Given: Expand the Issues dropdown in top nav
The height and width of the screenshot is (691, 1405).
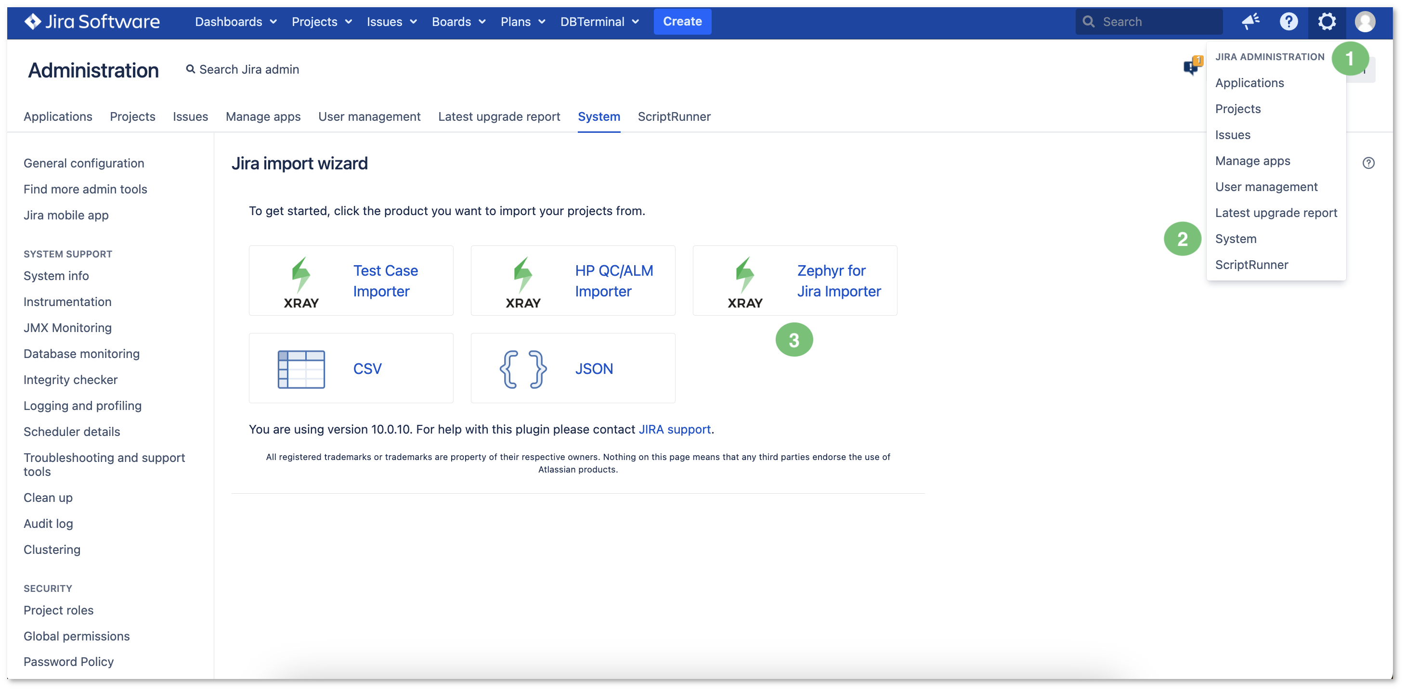Looking at the screenshot, I should [391, 22].
